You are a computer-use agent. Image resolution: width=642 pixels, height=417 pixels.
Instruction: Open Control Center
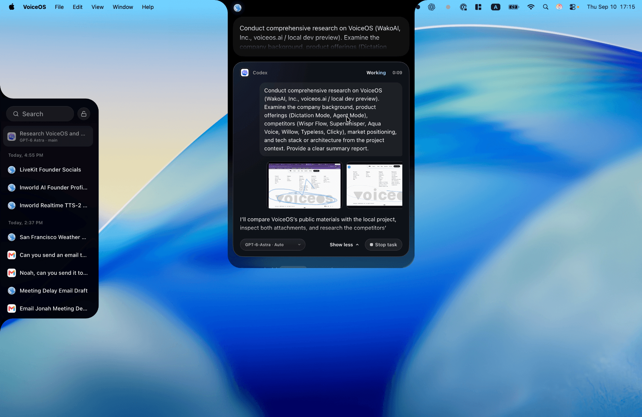click(x=573, y=7)
